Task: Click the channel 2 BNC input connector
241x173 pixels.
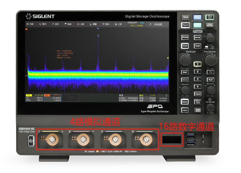Action: (83, 140)
